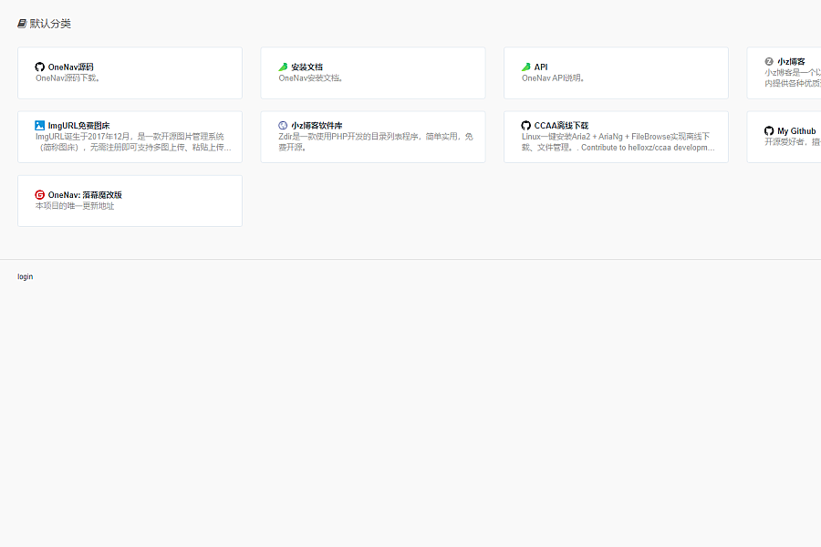
Task: Click the description 'OneNav源码下载。'
Action: click(x=68, y=78)
